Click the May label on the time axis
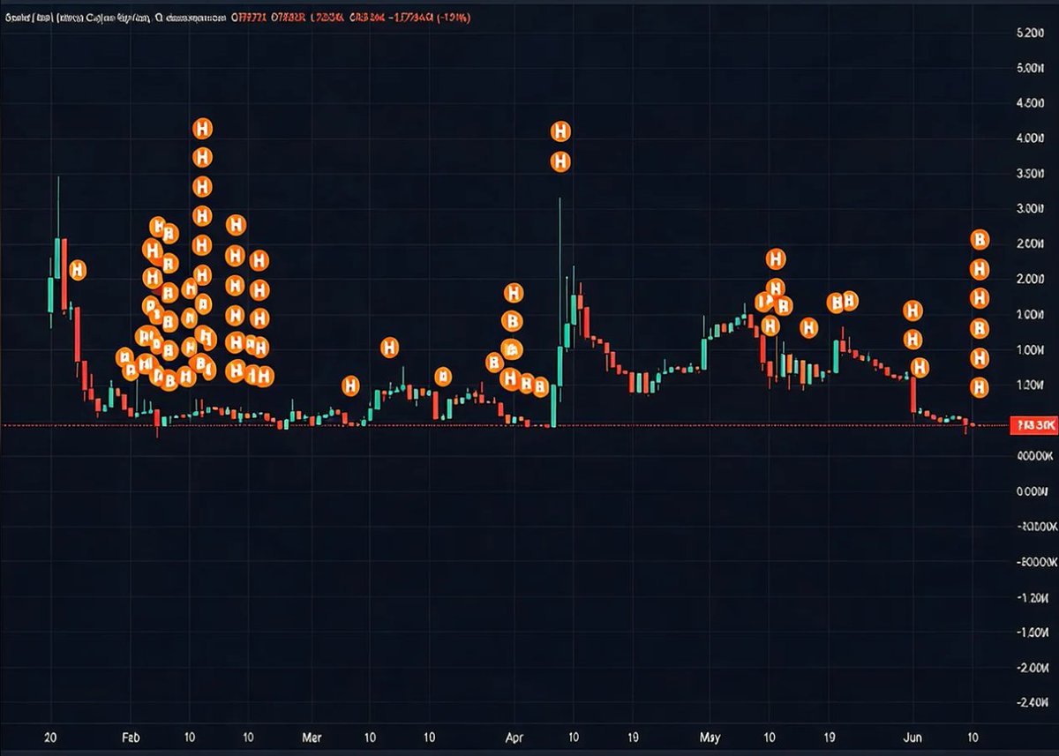The image size is (1059, 756). (710, 736)
